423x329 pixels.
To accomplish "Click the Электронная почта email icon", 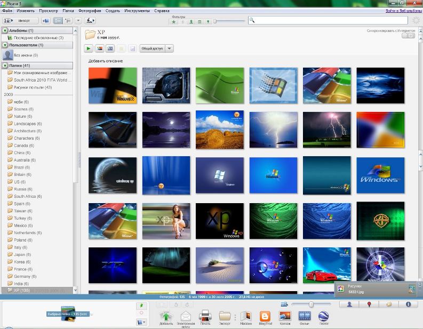I will 186,316.
